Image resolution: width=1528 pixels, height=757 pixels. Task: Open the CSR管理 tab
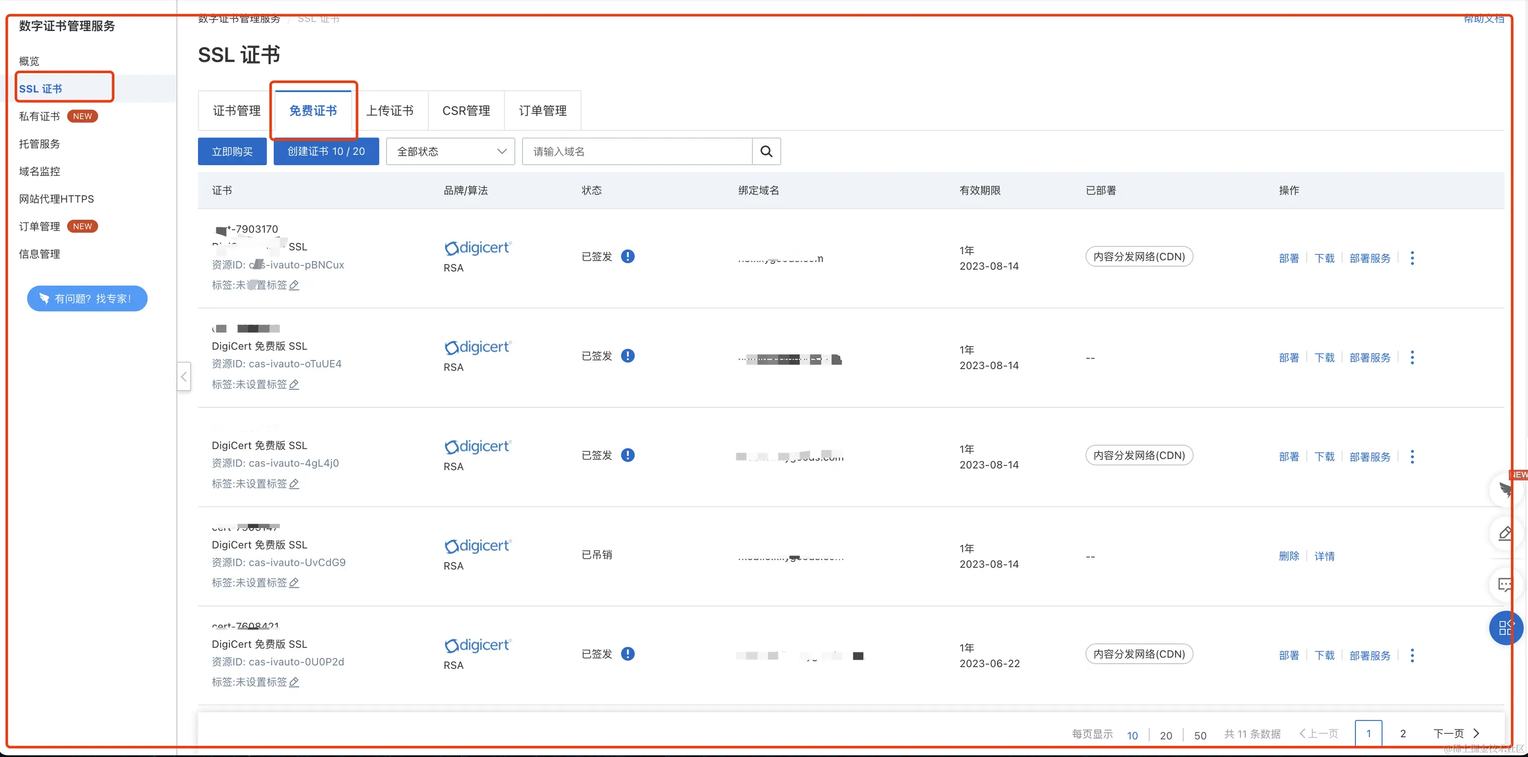click(x=466, y=111)
